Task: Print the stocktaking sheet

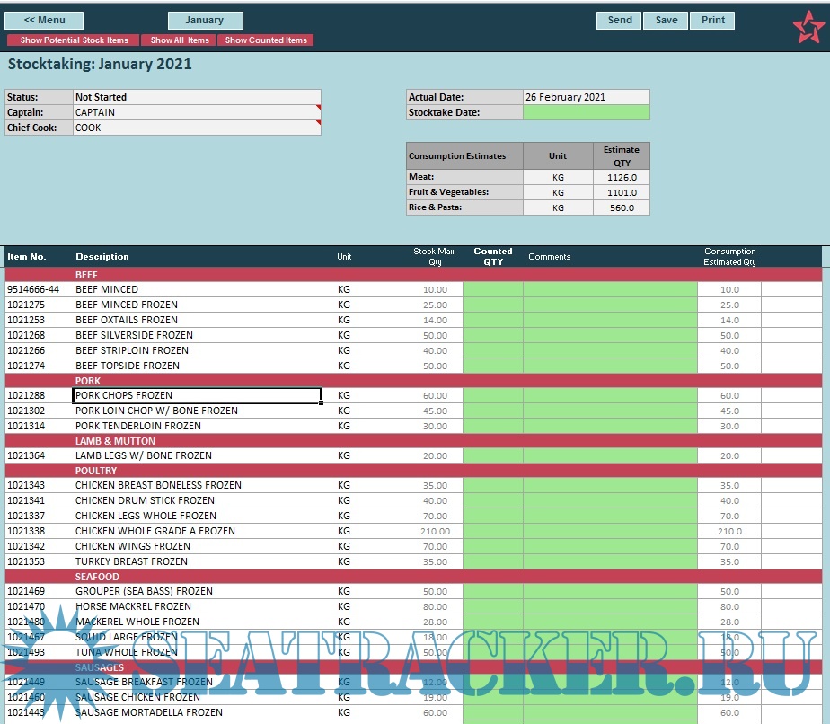Action: point(713,21)
